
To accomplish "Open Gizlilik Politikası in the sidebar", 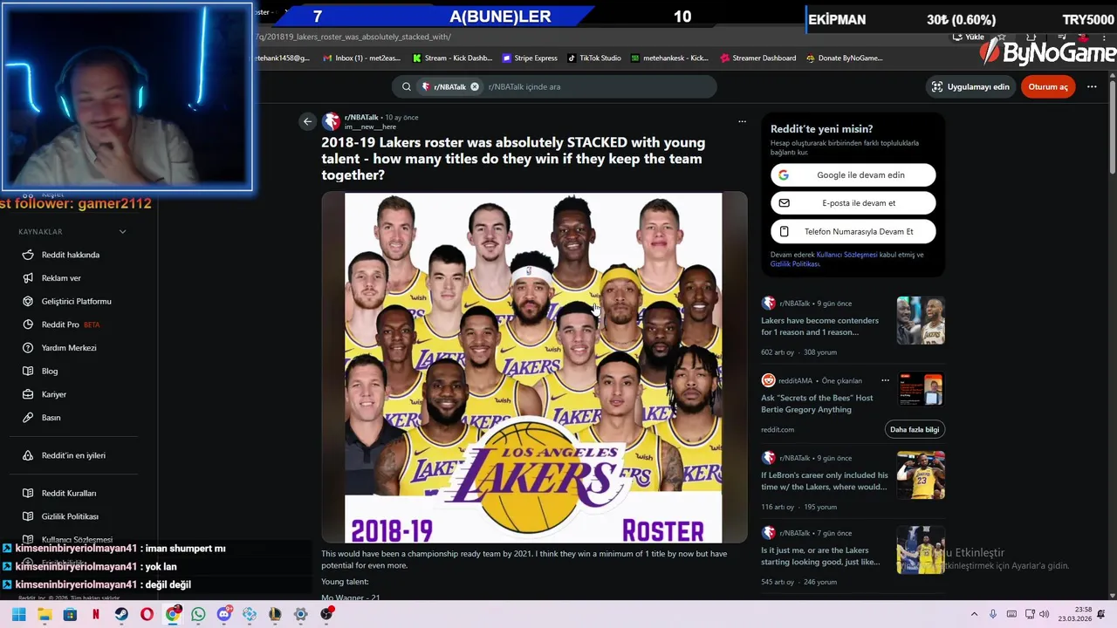I will (70, 516).
